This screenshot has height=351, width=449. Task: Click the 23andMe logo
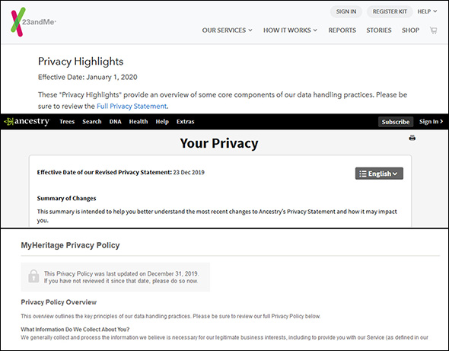click(x=33, y=22)
